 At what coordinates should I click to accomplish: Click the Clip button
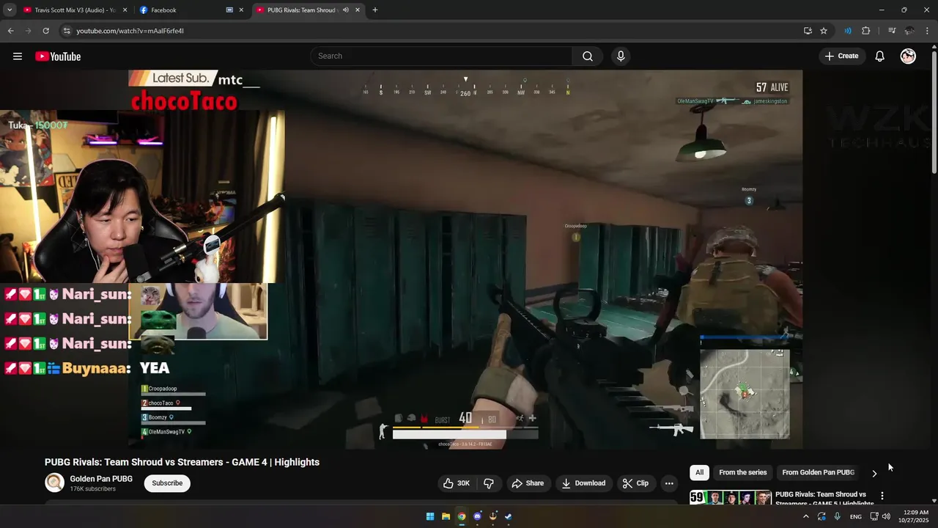(x=635, y=483)
